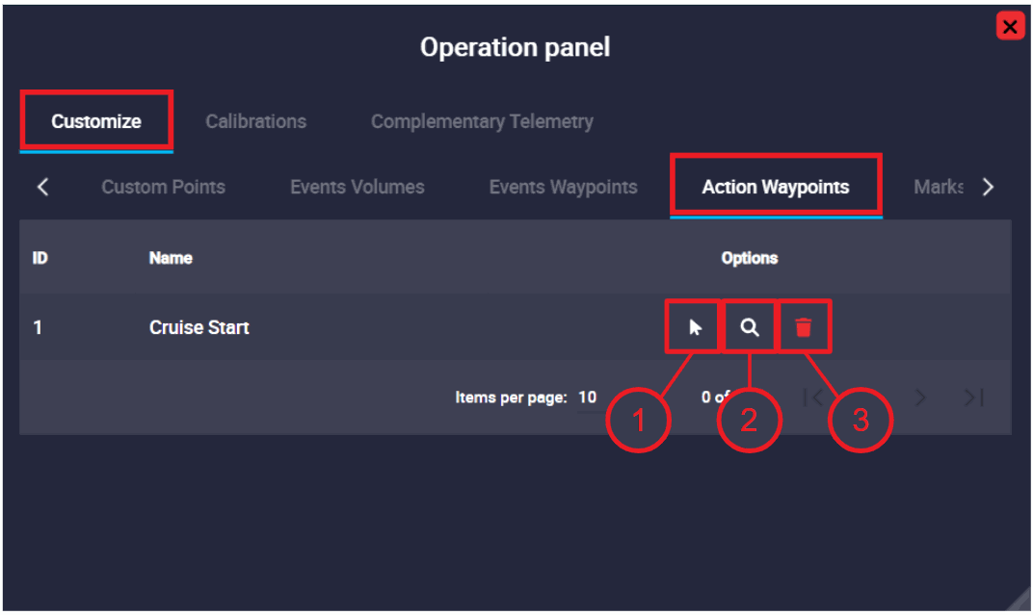Select the Cruise Start row name
The height and width of the screenshot is (615, 1033).
(199, 327)
